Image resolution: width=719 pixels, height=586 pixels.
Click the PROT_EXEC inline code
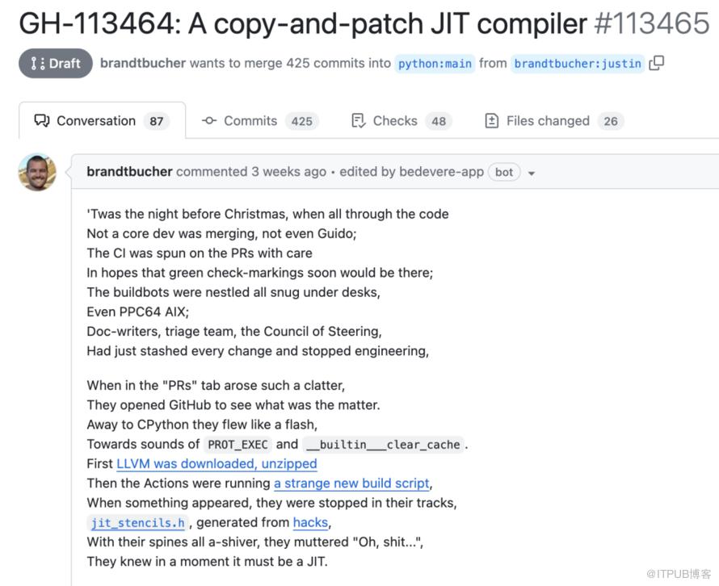[238, 445]
